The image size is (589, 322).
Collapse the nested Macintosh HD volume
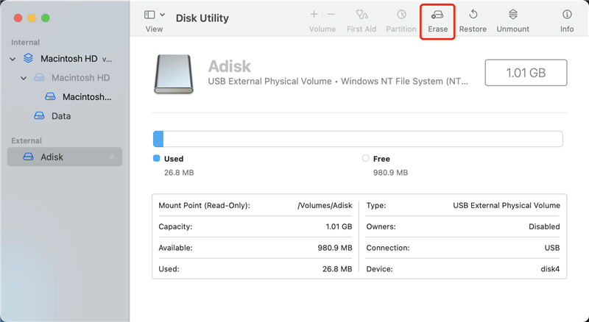point(24,77)
